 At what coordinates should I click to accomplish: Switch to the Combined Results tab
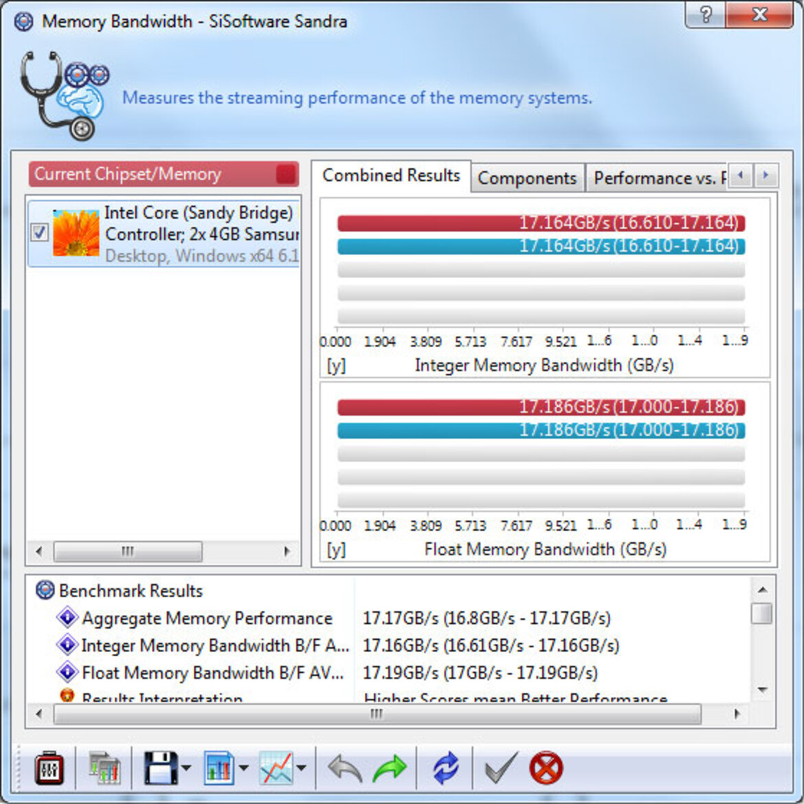tap(391, 176)
